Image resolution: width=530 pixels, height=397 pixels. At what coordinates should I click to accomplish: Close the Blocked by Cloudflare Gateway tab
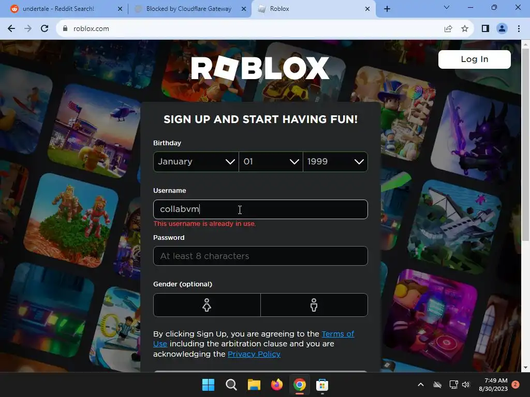click(x=244, y=9)
